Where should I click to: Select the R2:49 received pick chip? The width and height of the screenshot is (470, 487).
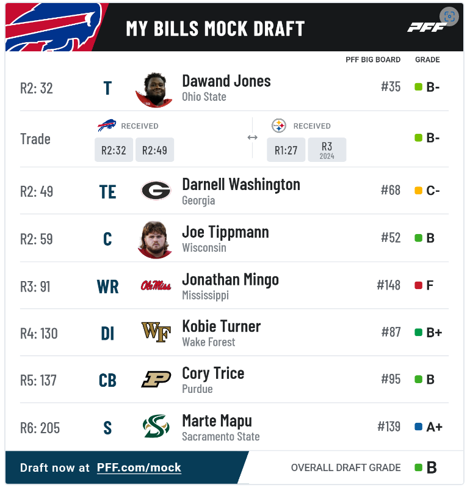154,150
